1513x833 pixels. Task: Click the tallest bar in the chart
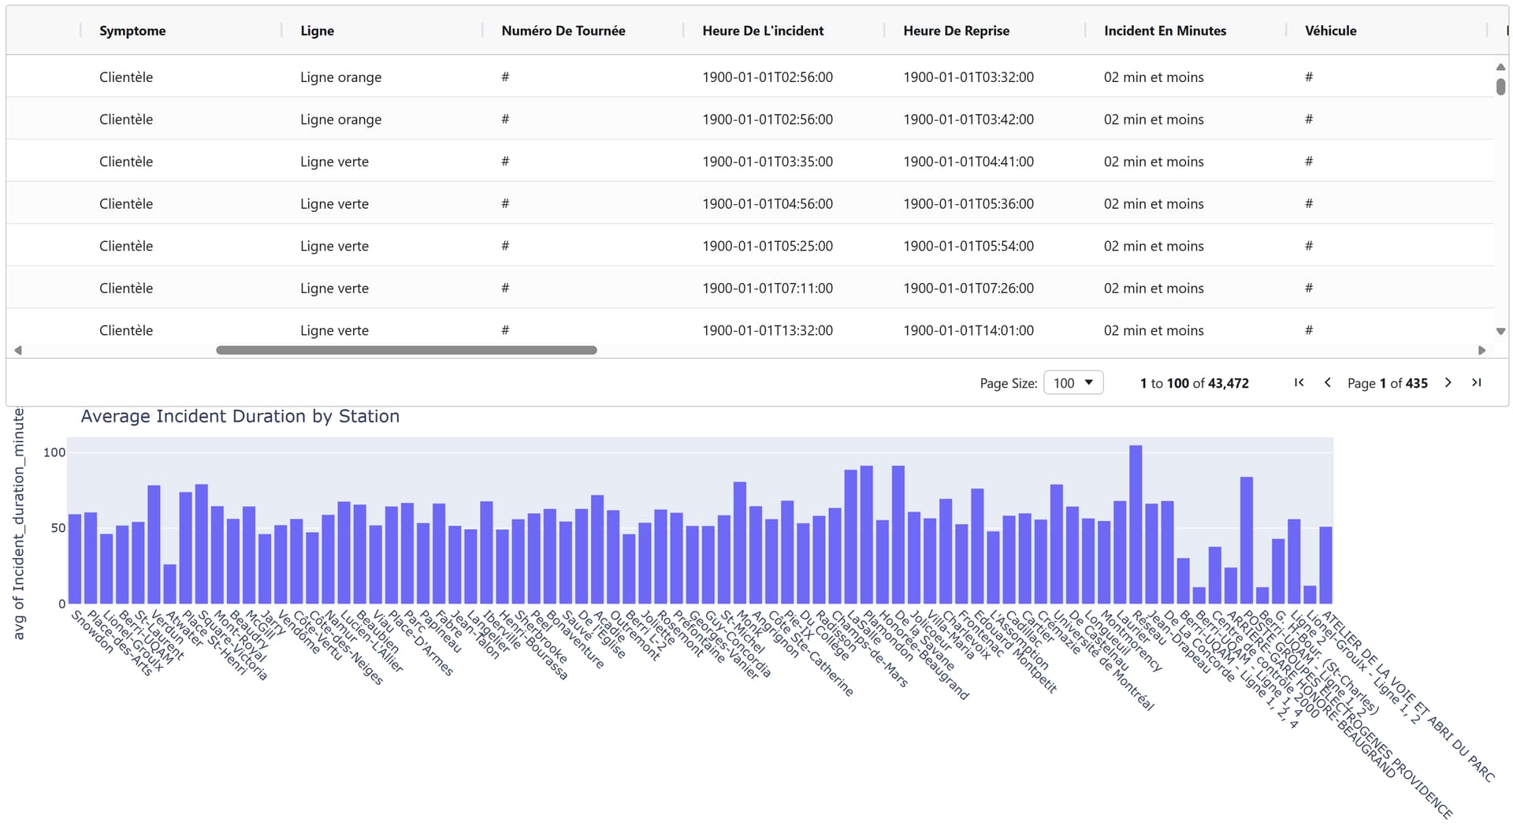tap(1136, 525)
